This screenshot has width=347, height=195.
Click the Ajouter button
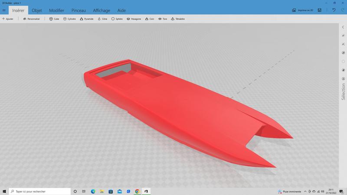click(8, 19)
